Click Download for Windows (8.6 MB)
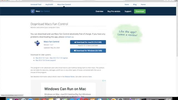The height and width of the screenshot is (100, 178). [x=88, y=51]
